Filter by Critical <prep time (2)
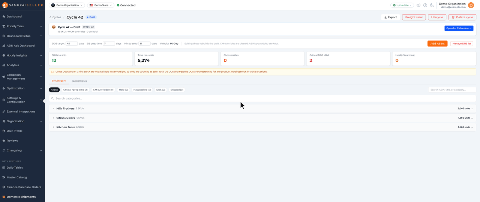 [75, 90]
